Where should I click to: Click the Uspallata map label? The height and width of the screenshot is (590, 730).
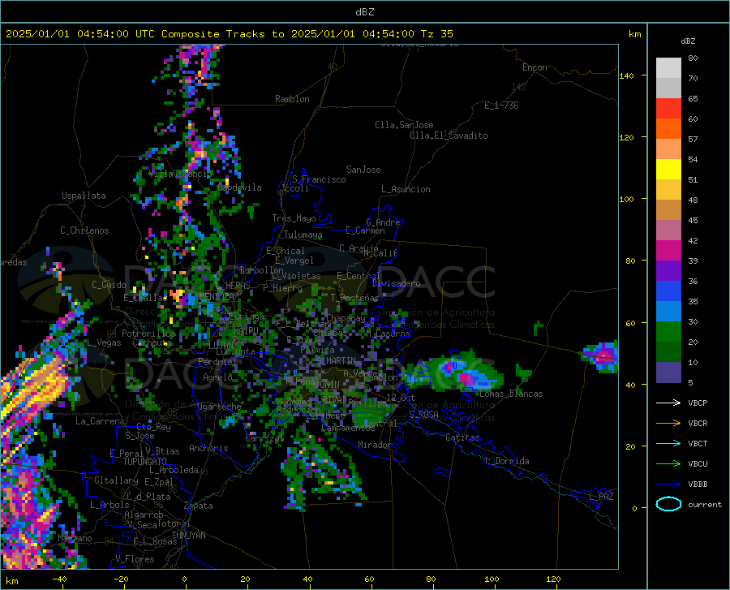click(84, 196)
